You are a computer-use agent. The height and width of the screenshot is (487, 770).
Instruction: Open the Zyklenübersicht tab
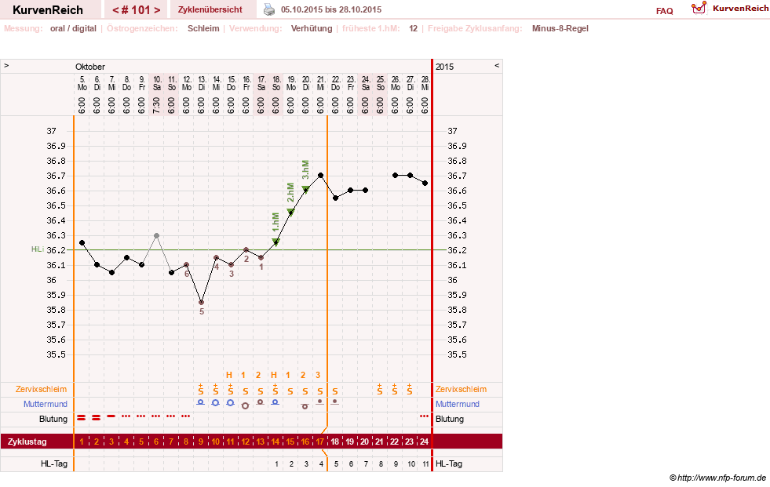(x=210, y=9)
